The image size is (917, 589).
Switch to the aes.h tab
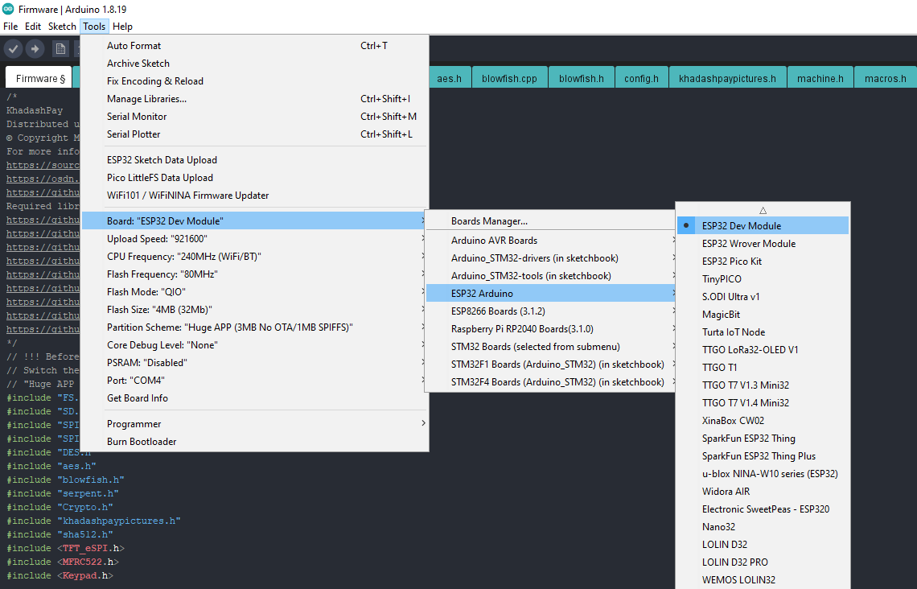(449, 78)
